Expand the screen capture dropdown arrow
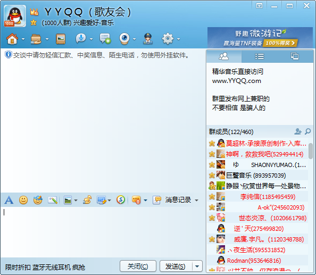This screenshot has width=316, height=275. point(110,200)
